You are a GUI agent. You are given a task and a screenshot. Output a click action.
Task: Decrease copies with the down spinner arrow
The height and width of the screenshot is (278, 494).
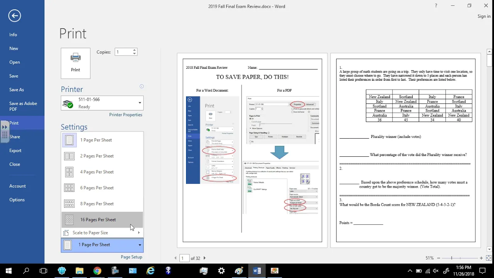click(x=134, y=54)
